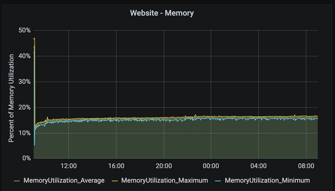Screen dimensions: 335x191
Task: Click the 40% y-axis label
Action: (25, 56)
